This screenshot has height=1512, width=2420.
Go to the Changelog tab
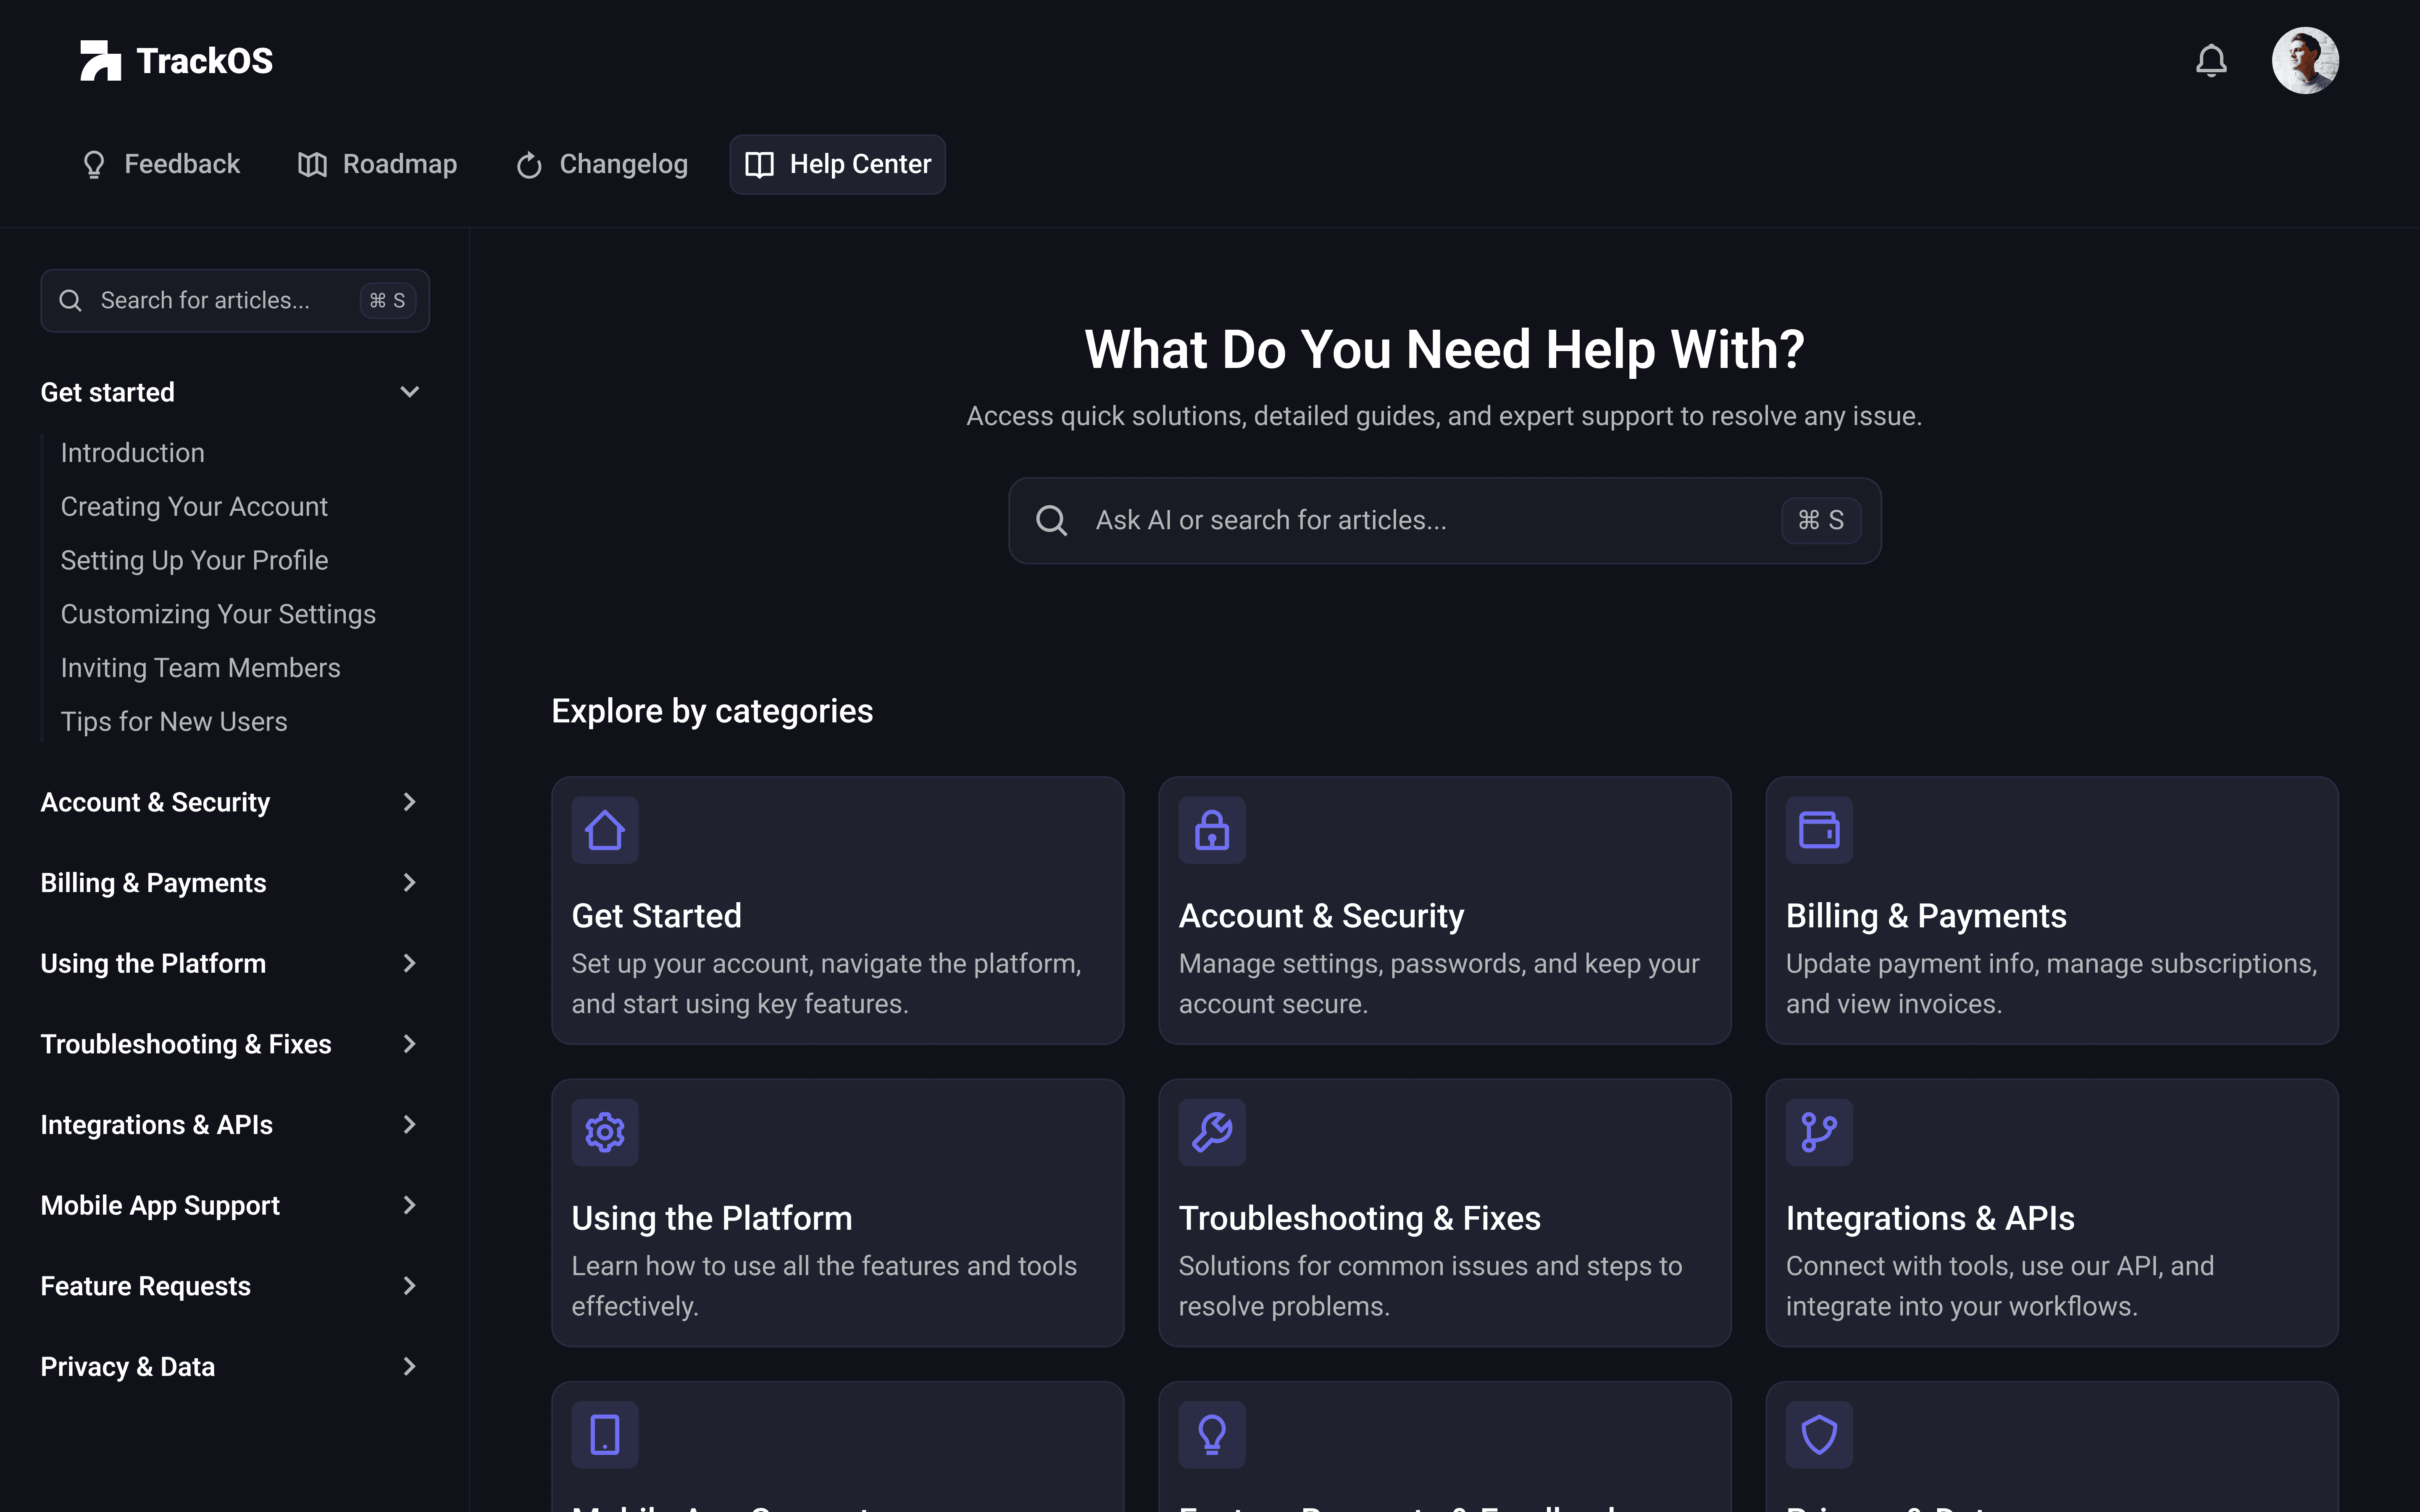click(x=602, y=165)
